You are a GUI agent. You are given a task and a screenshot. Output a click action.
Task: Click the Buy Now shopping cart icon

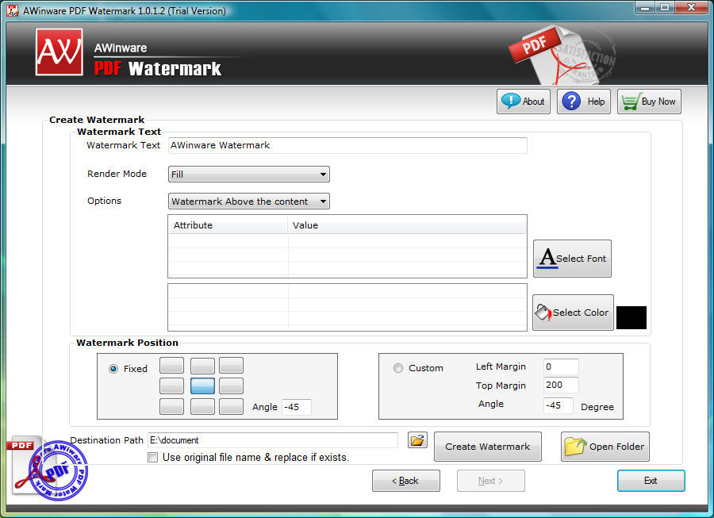[649, 101]
